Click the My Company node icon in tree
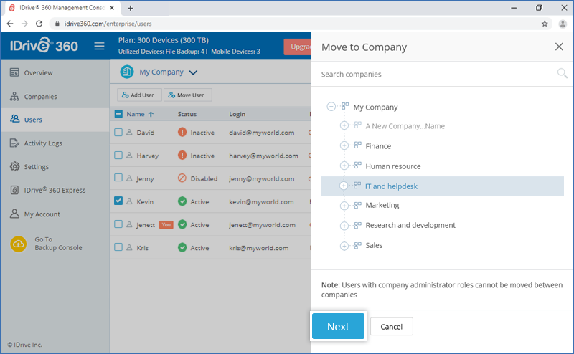574x354 pixels. (345, 106)
